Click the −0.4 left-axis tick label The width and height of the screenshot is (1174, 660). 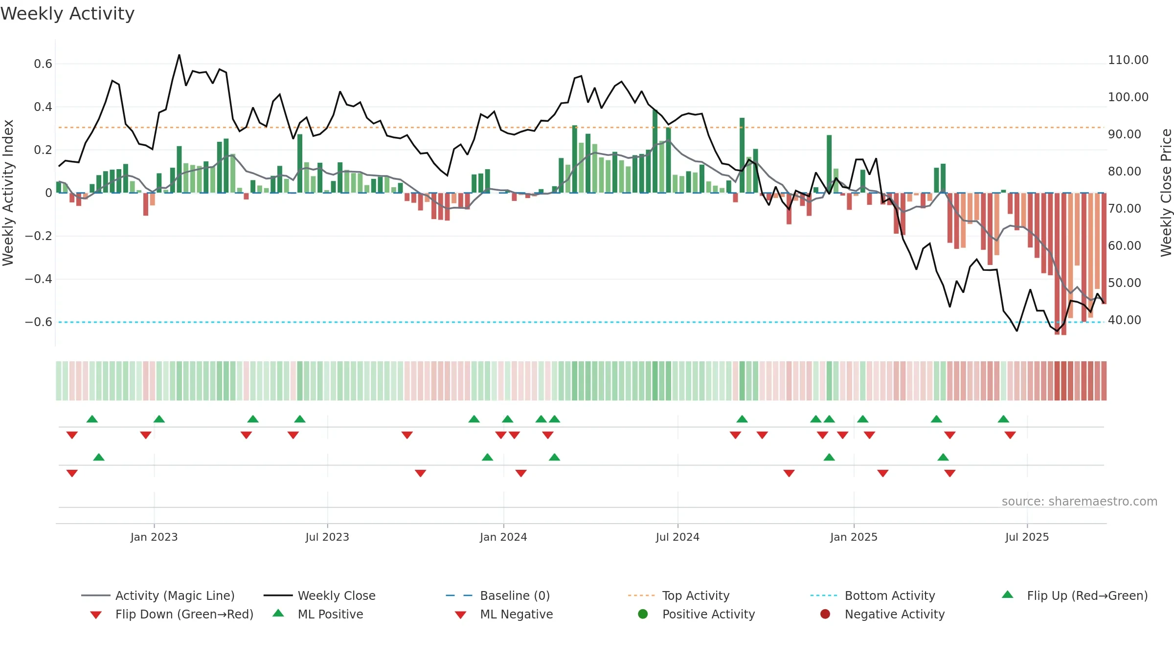pos(39,279)
